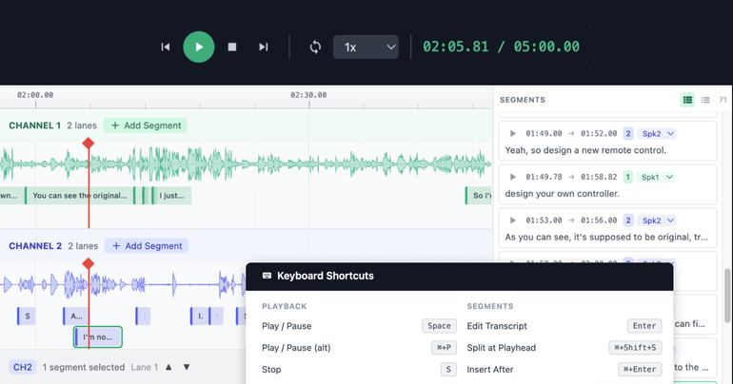Click the Space key for Play / Pause
The height and width of the screenshot is (384, 733).
point(439,326)
